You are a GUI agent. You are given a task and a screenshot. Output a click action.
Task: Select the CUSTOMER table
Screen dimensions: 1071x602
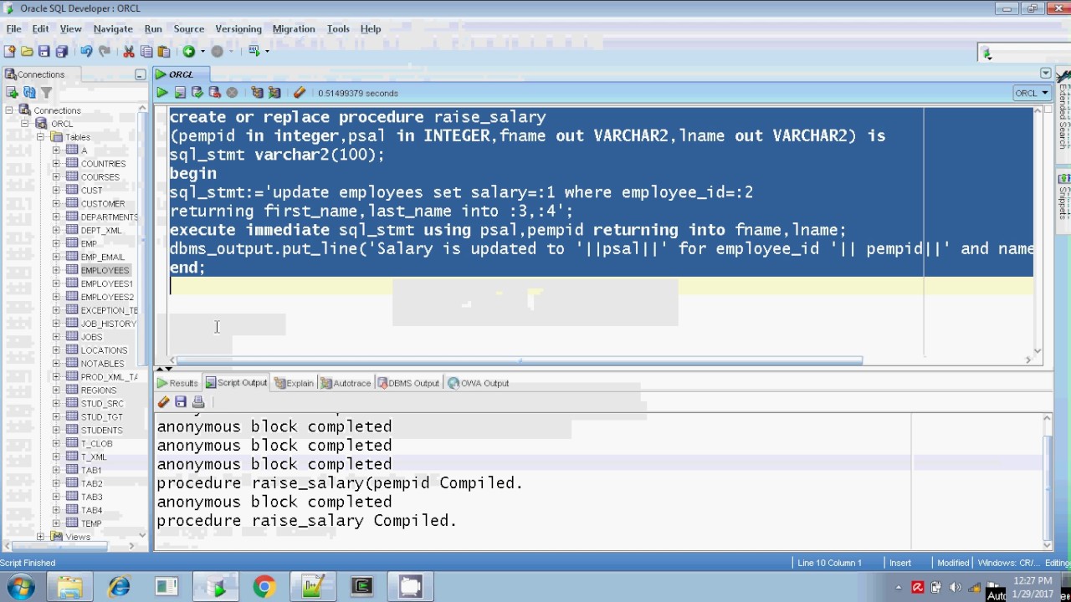pyautogui.click(x=102, y=204)
